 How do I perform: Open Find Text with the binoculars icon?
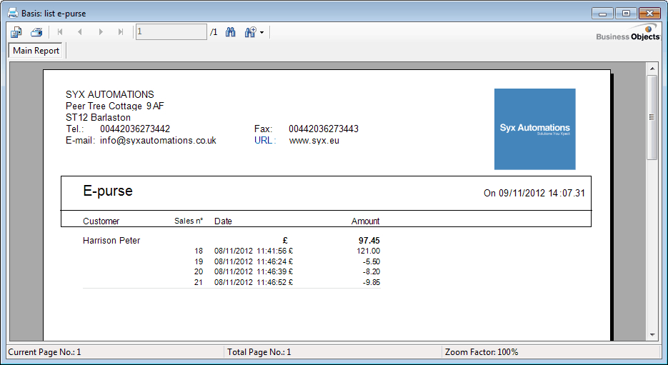click(x=231, y=32)
